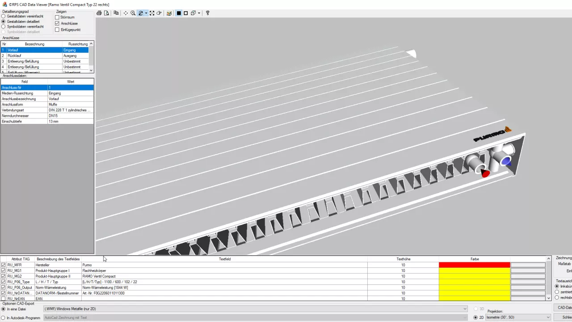Select the Print icon in the toolbar

(99, 13)
